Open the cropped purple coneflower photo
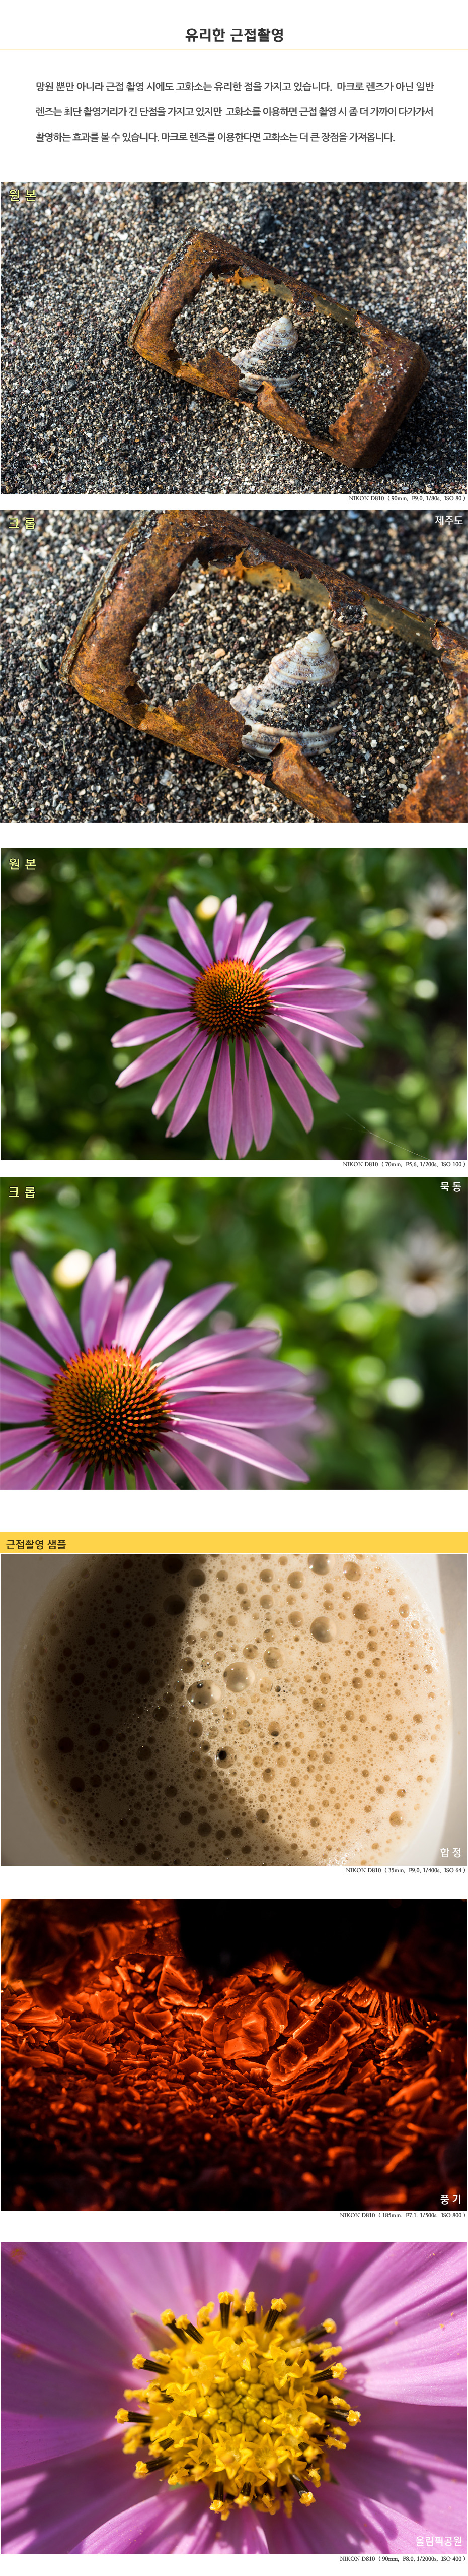Screen dimensions: 468x2576 tap(233, 1333)
